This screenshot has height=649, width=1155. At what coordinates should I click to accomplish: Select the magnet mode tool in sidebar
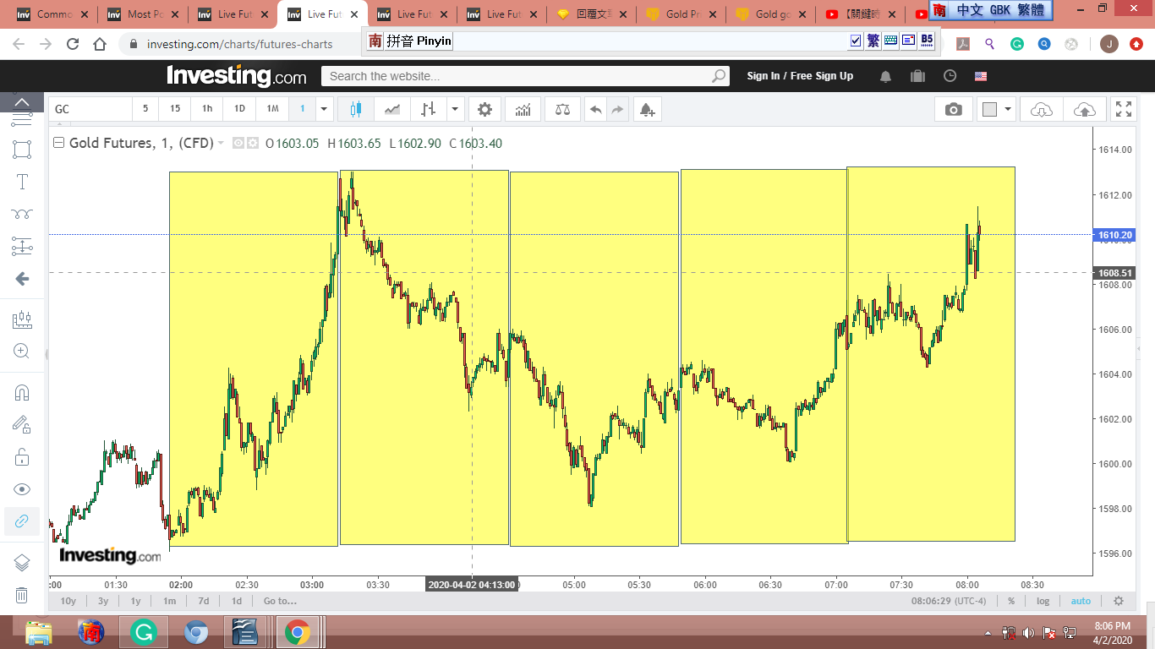coord(22,392)
